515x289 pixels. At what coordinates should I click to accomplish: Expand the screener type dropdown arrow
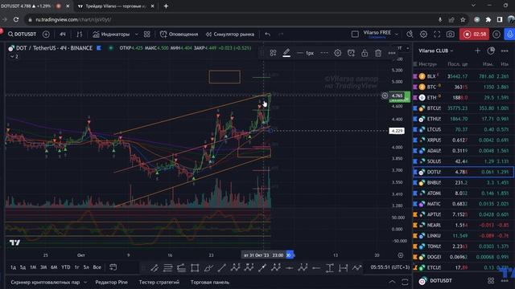click(85, 282)
